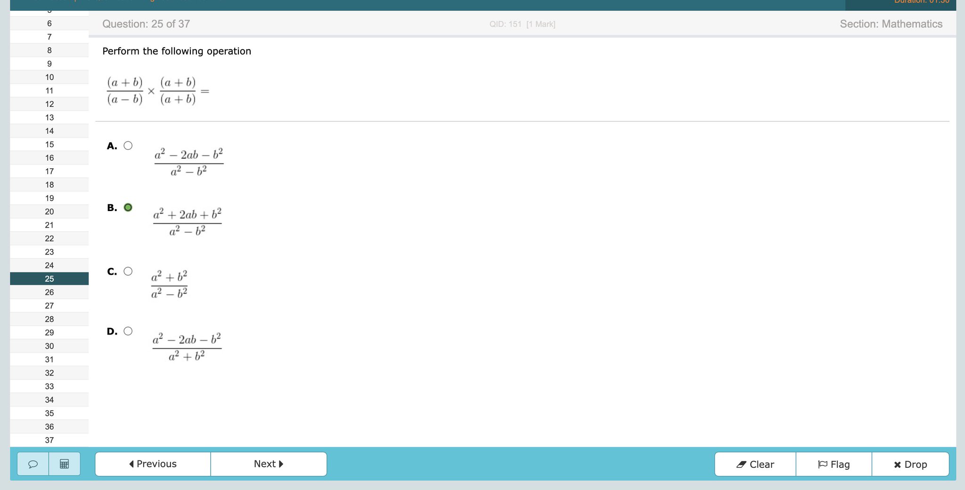The image size is (965, 490).
Task: Clear the selected answer
Action: pyautogui.click(x=755, y=465)
